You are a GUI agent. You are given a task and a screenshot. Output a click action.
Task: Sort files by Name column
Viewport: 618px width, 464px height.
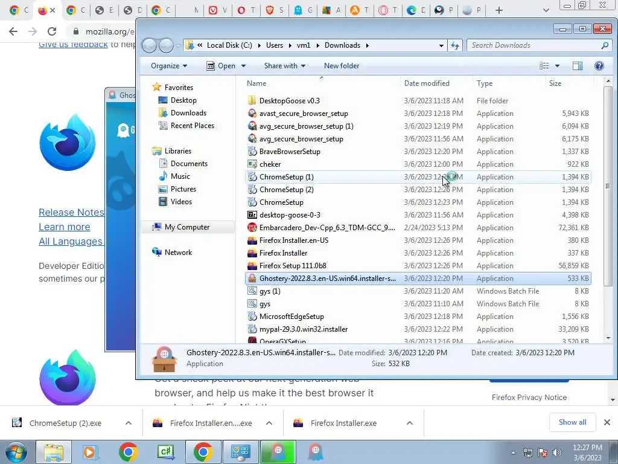coord(321,83)
